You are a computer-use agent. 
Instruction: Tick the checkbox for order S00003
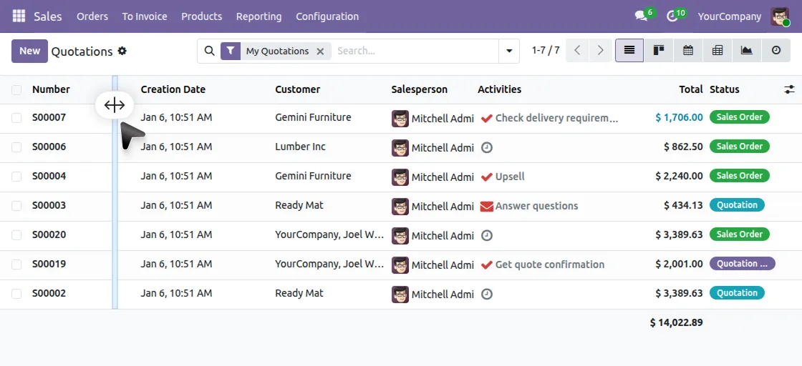[16, 205]
